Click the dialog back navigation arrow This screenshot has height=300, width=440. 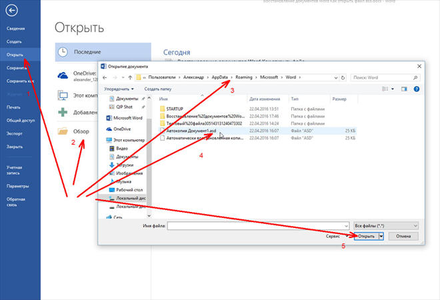[105, 77]
